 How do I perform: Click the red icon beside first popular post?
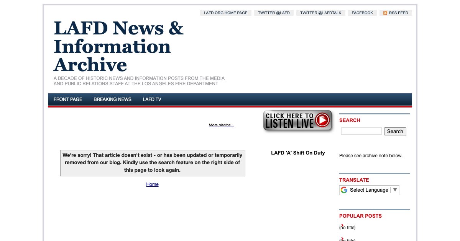pos(342,225)
